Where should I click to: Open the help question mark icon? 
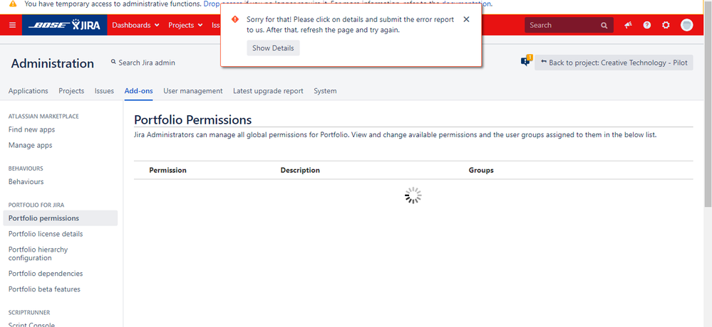pos(647,25)
